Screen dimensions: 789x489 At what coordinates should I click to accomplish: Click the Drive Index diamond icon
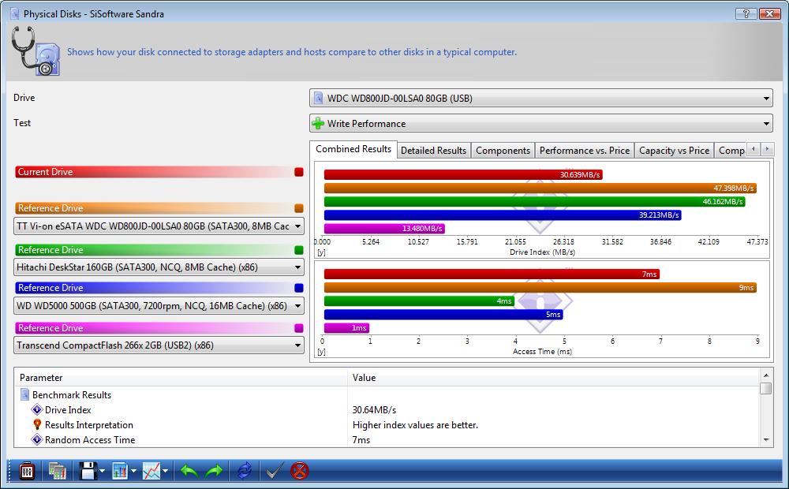click(37, 409)
